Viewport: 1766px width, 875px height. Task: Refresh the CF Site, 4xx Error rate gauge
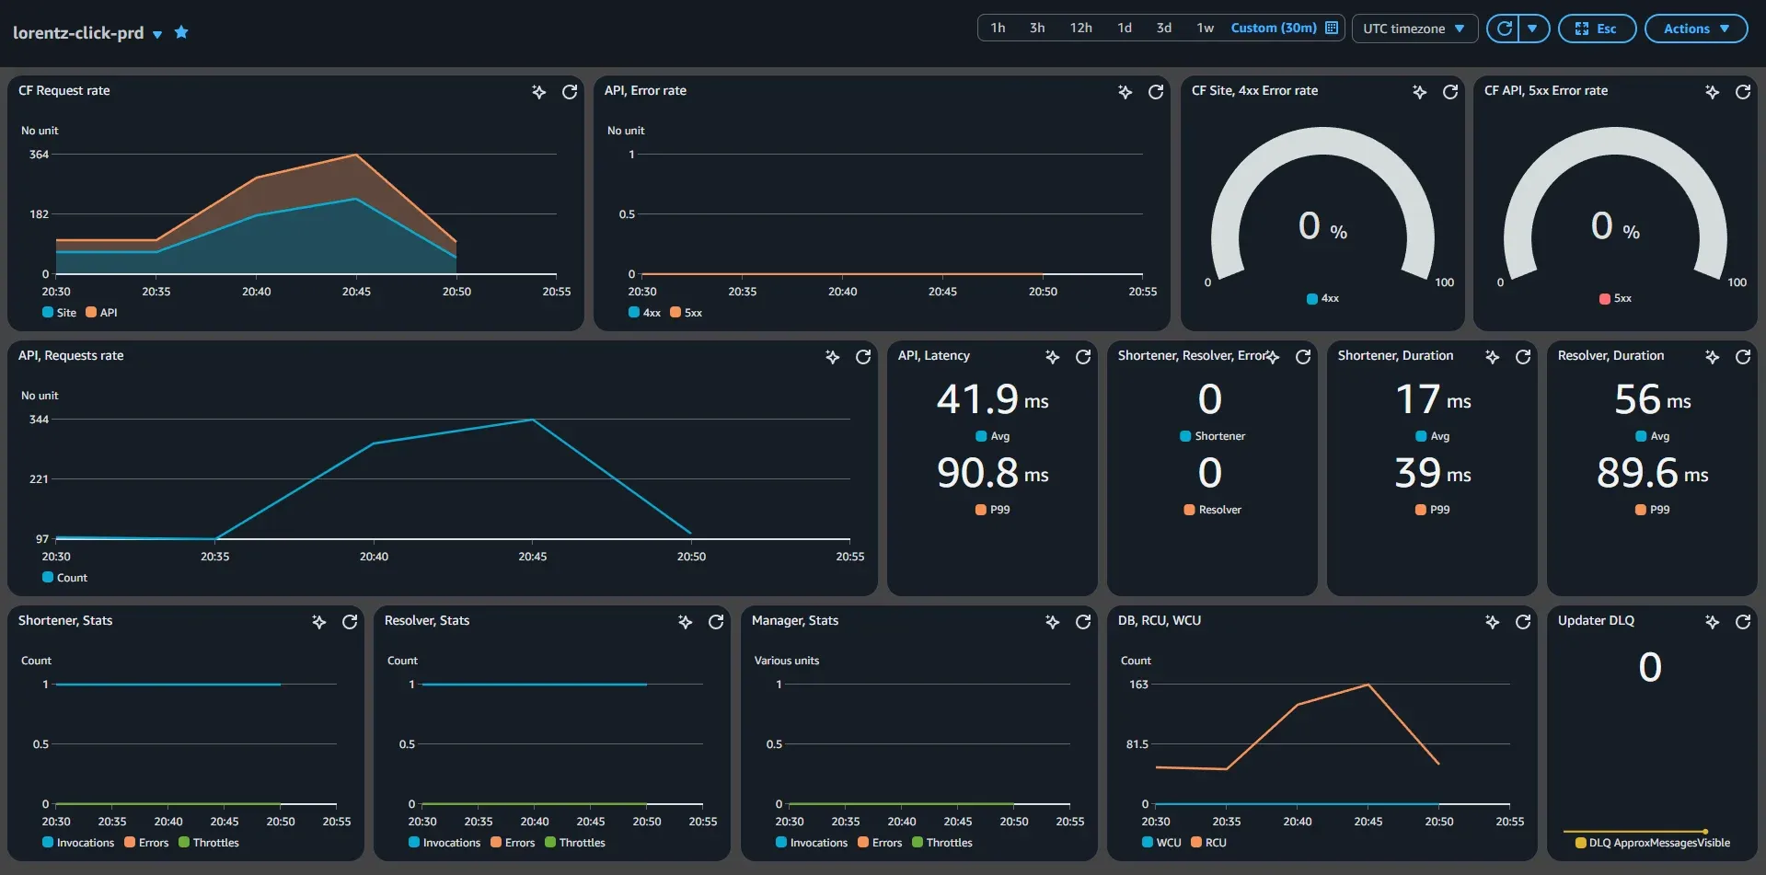click(1450, 92)
